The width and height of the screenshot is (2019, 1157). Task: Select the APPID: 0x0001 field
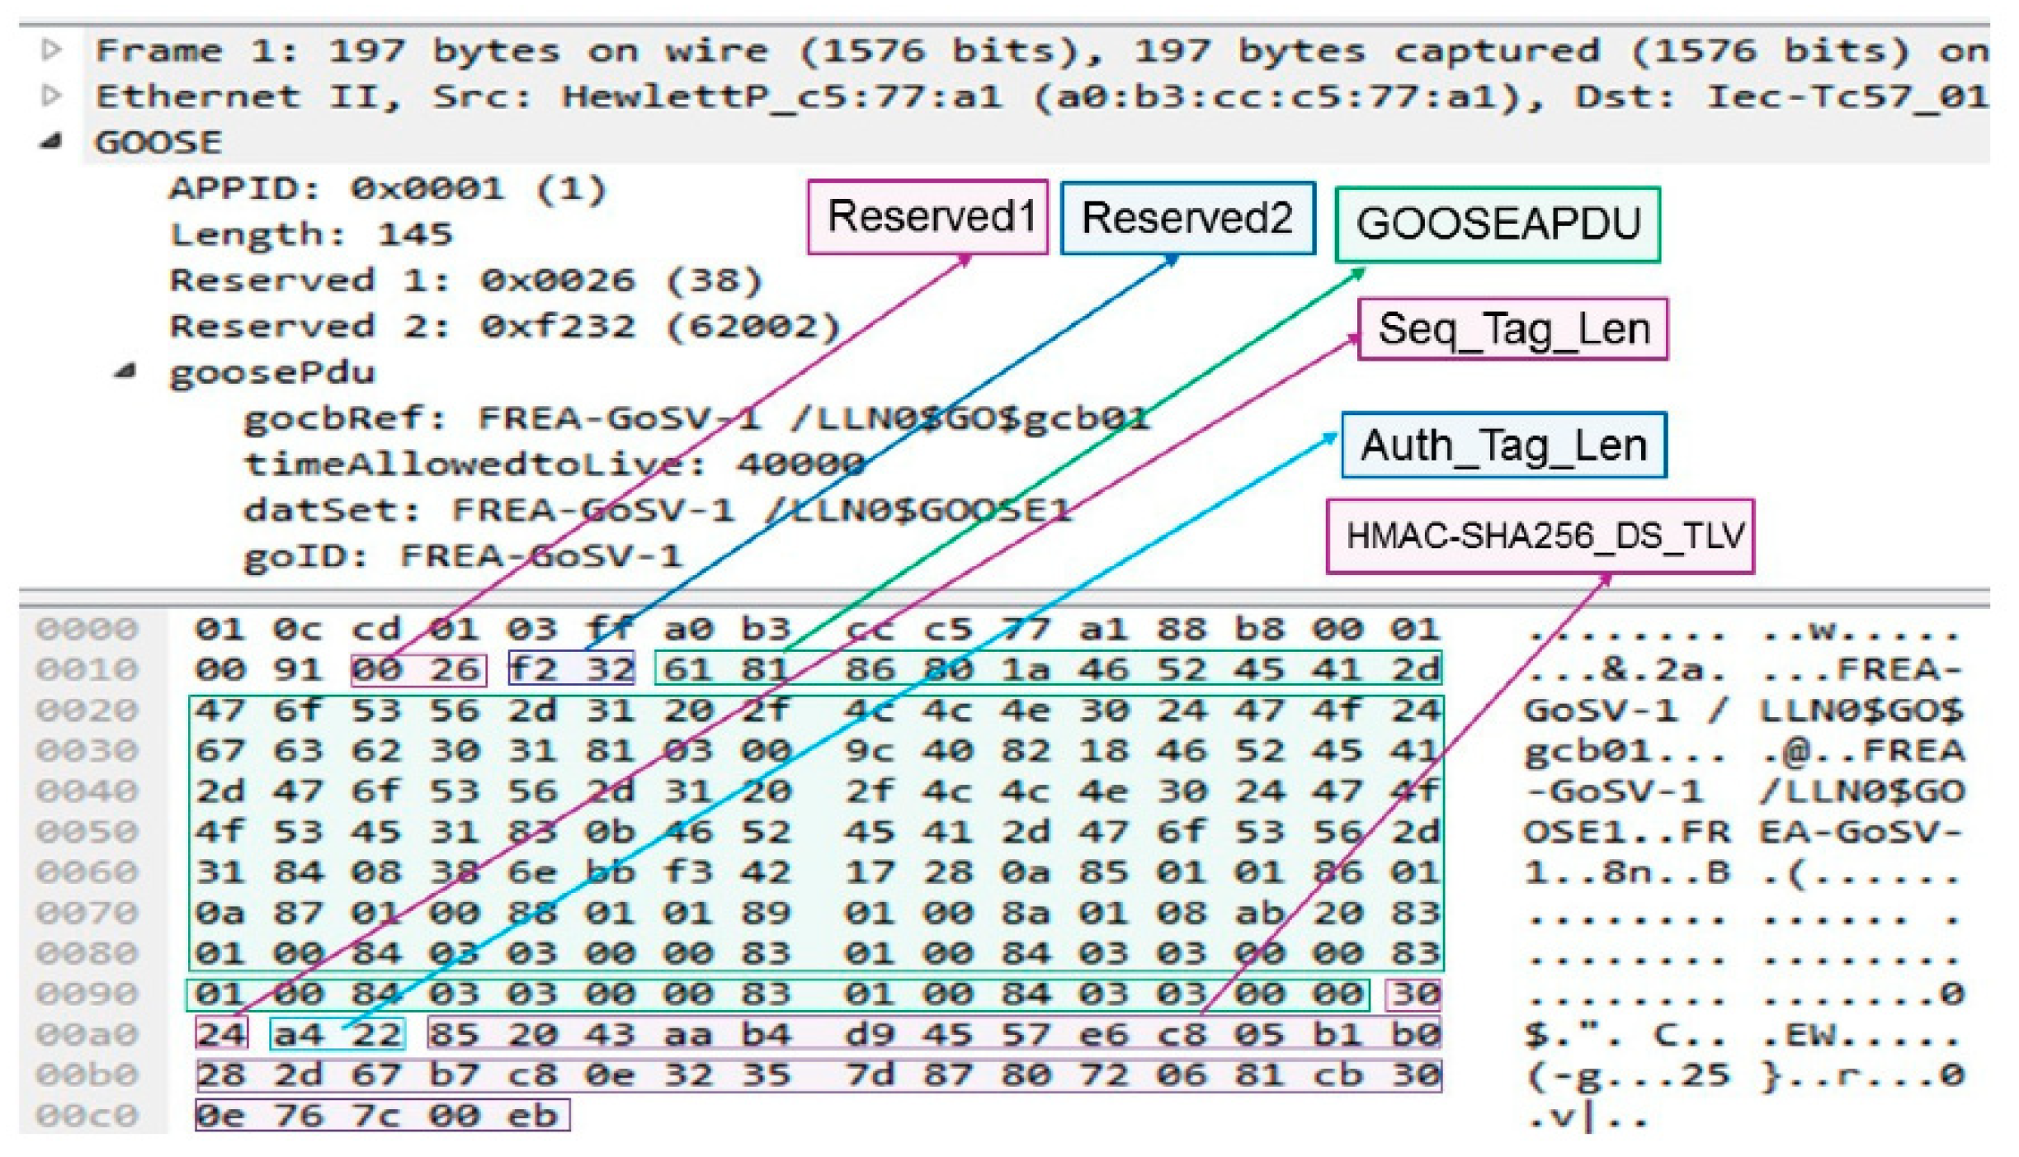point(388,189)
